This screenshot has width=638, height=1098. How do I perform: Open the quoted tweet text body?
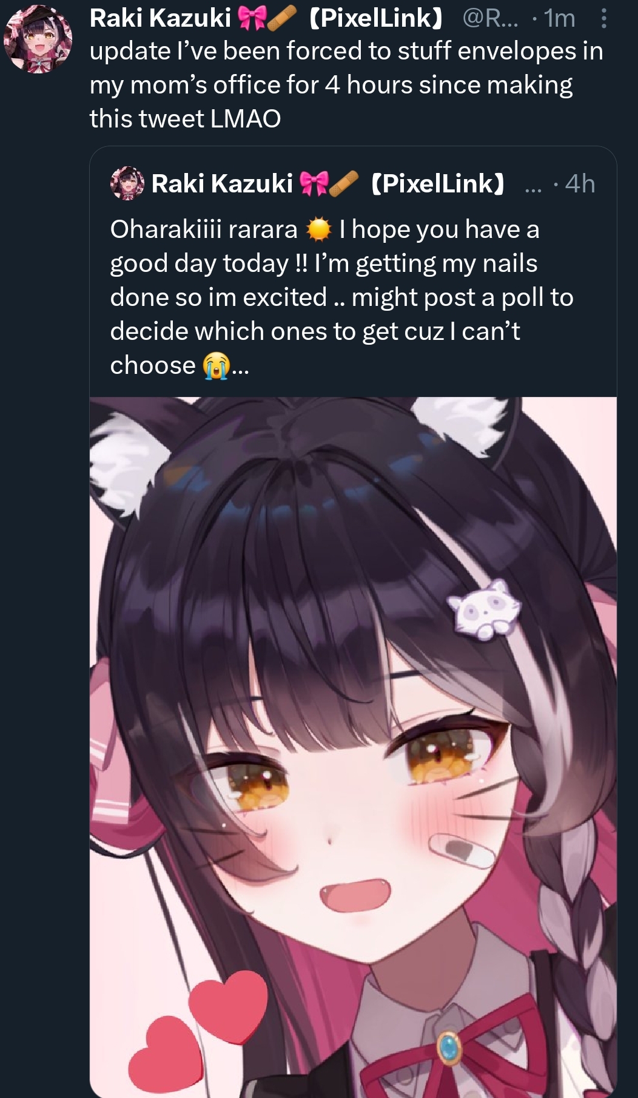pos(341,297)
